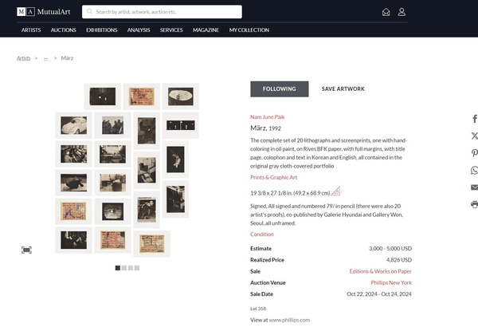The image size is (478, 331).
Task: Toggle the FOLLOWING artist button
Action: [x=280, y=89]
